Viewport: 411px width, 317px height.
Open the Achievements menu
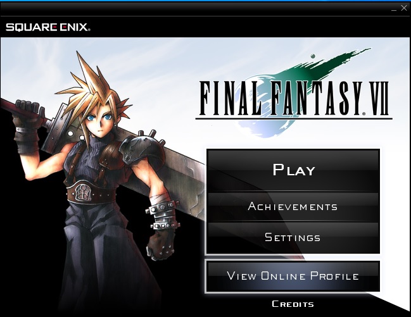[x=294, y=206]
